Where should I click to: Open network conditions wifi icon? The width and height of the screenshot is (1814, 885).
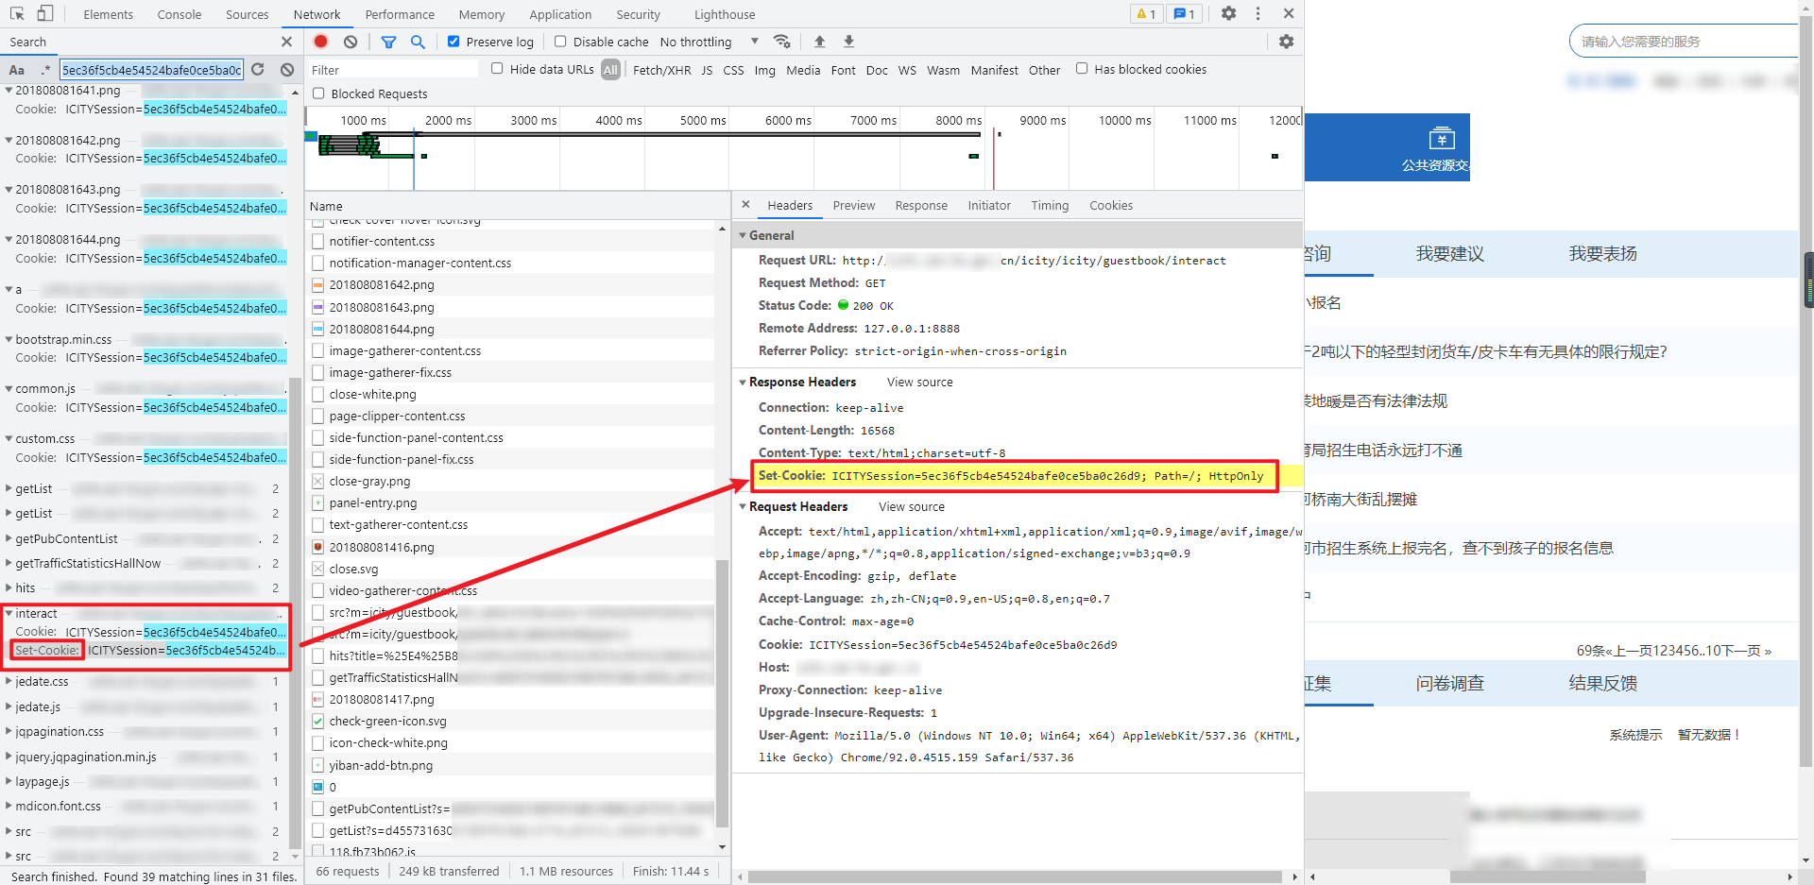(x=781, y=42)
